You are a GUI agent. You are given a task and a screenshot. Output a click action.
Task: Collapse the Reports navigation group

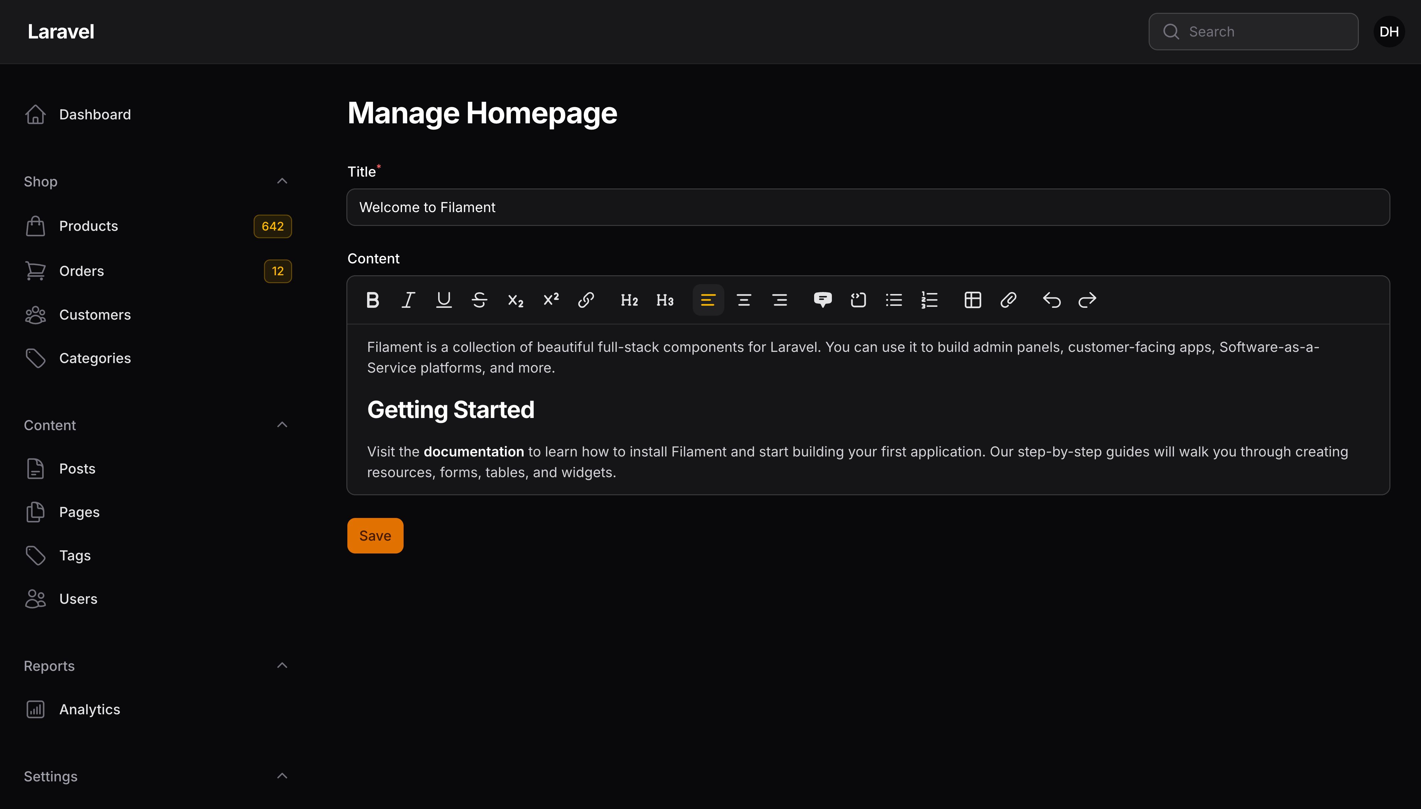[282, 666]
